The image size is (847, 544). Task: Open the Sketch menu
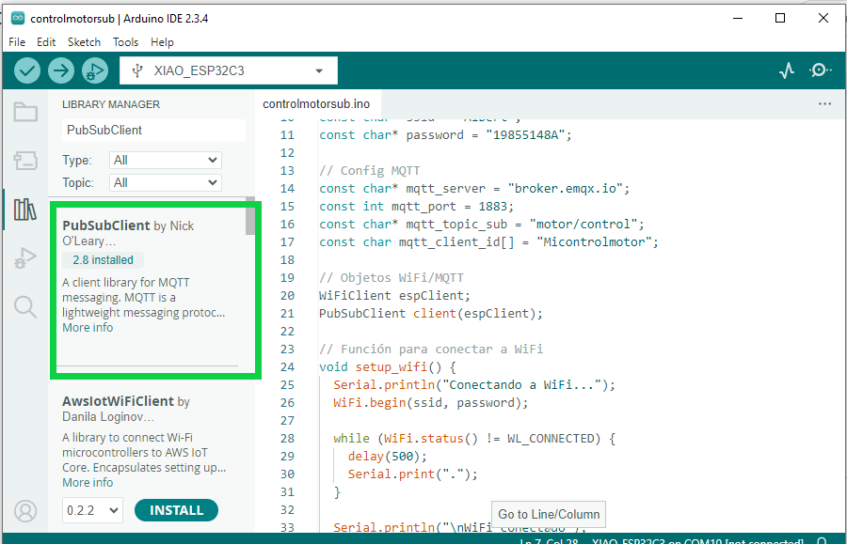(84, 42)
